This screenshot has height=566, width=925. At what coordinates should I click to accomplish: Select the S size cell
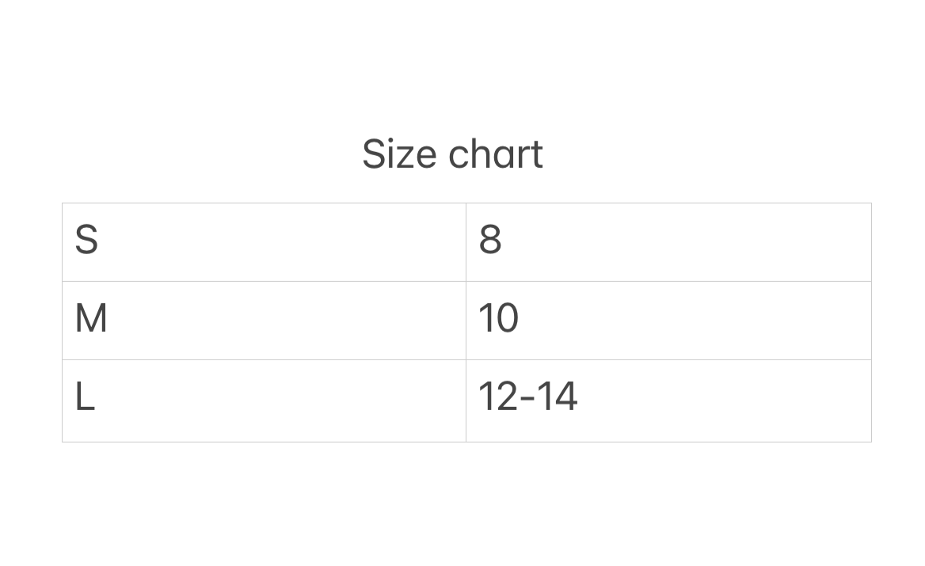(264, 241)
